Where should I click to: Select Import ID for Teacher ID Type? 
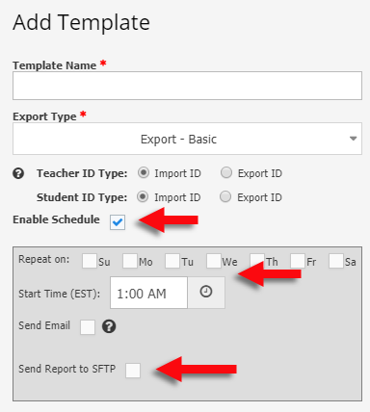144,172
